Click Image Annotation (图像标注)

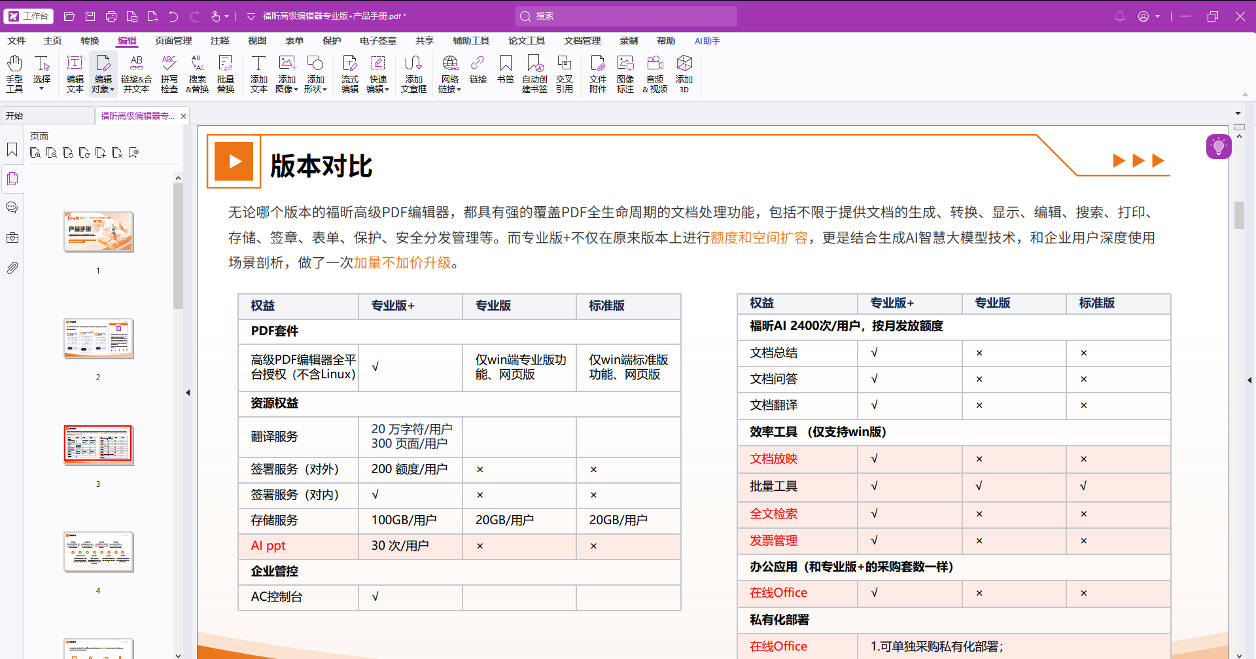coord(625,73)
